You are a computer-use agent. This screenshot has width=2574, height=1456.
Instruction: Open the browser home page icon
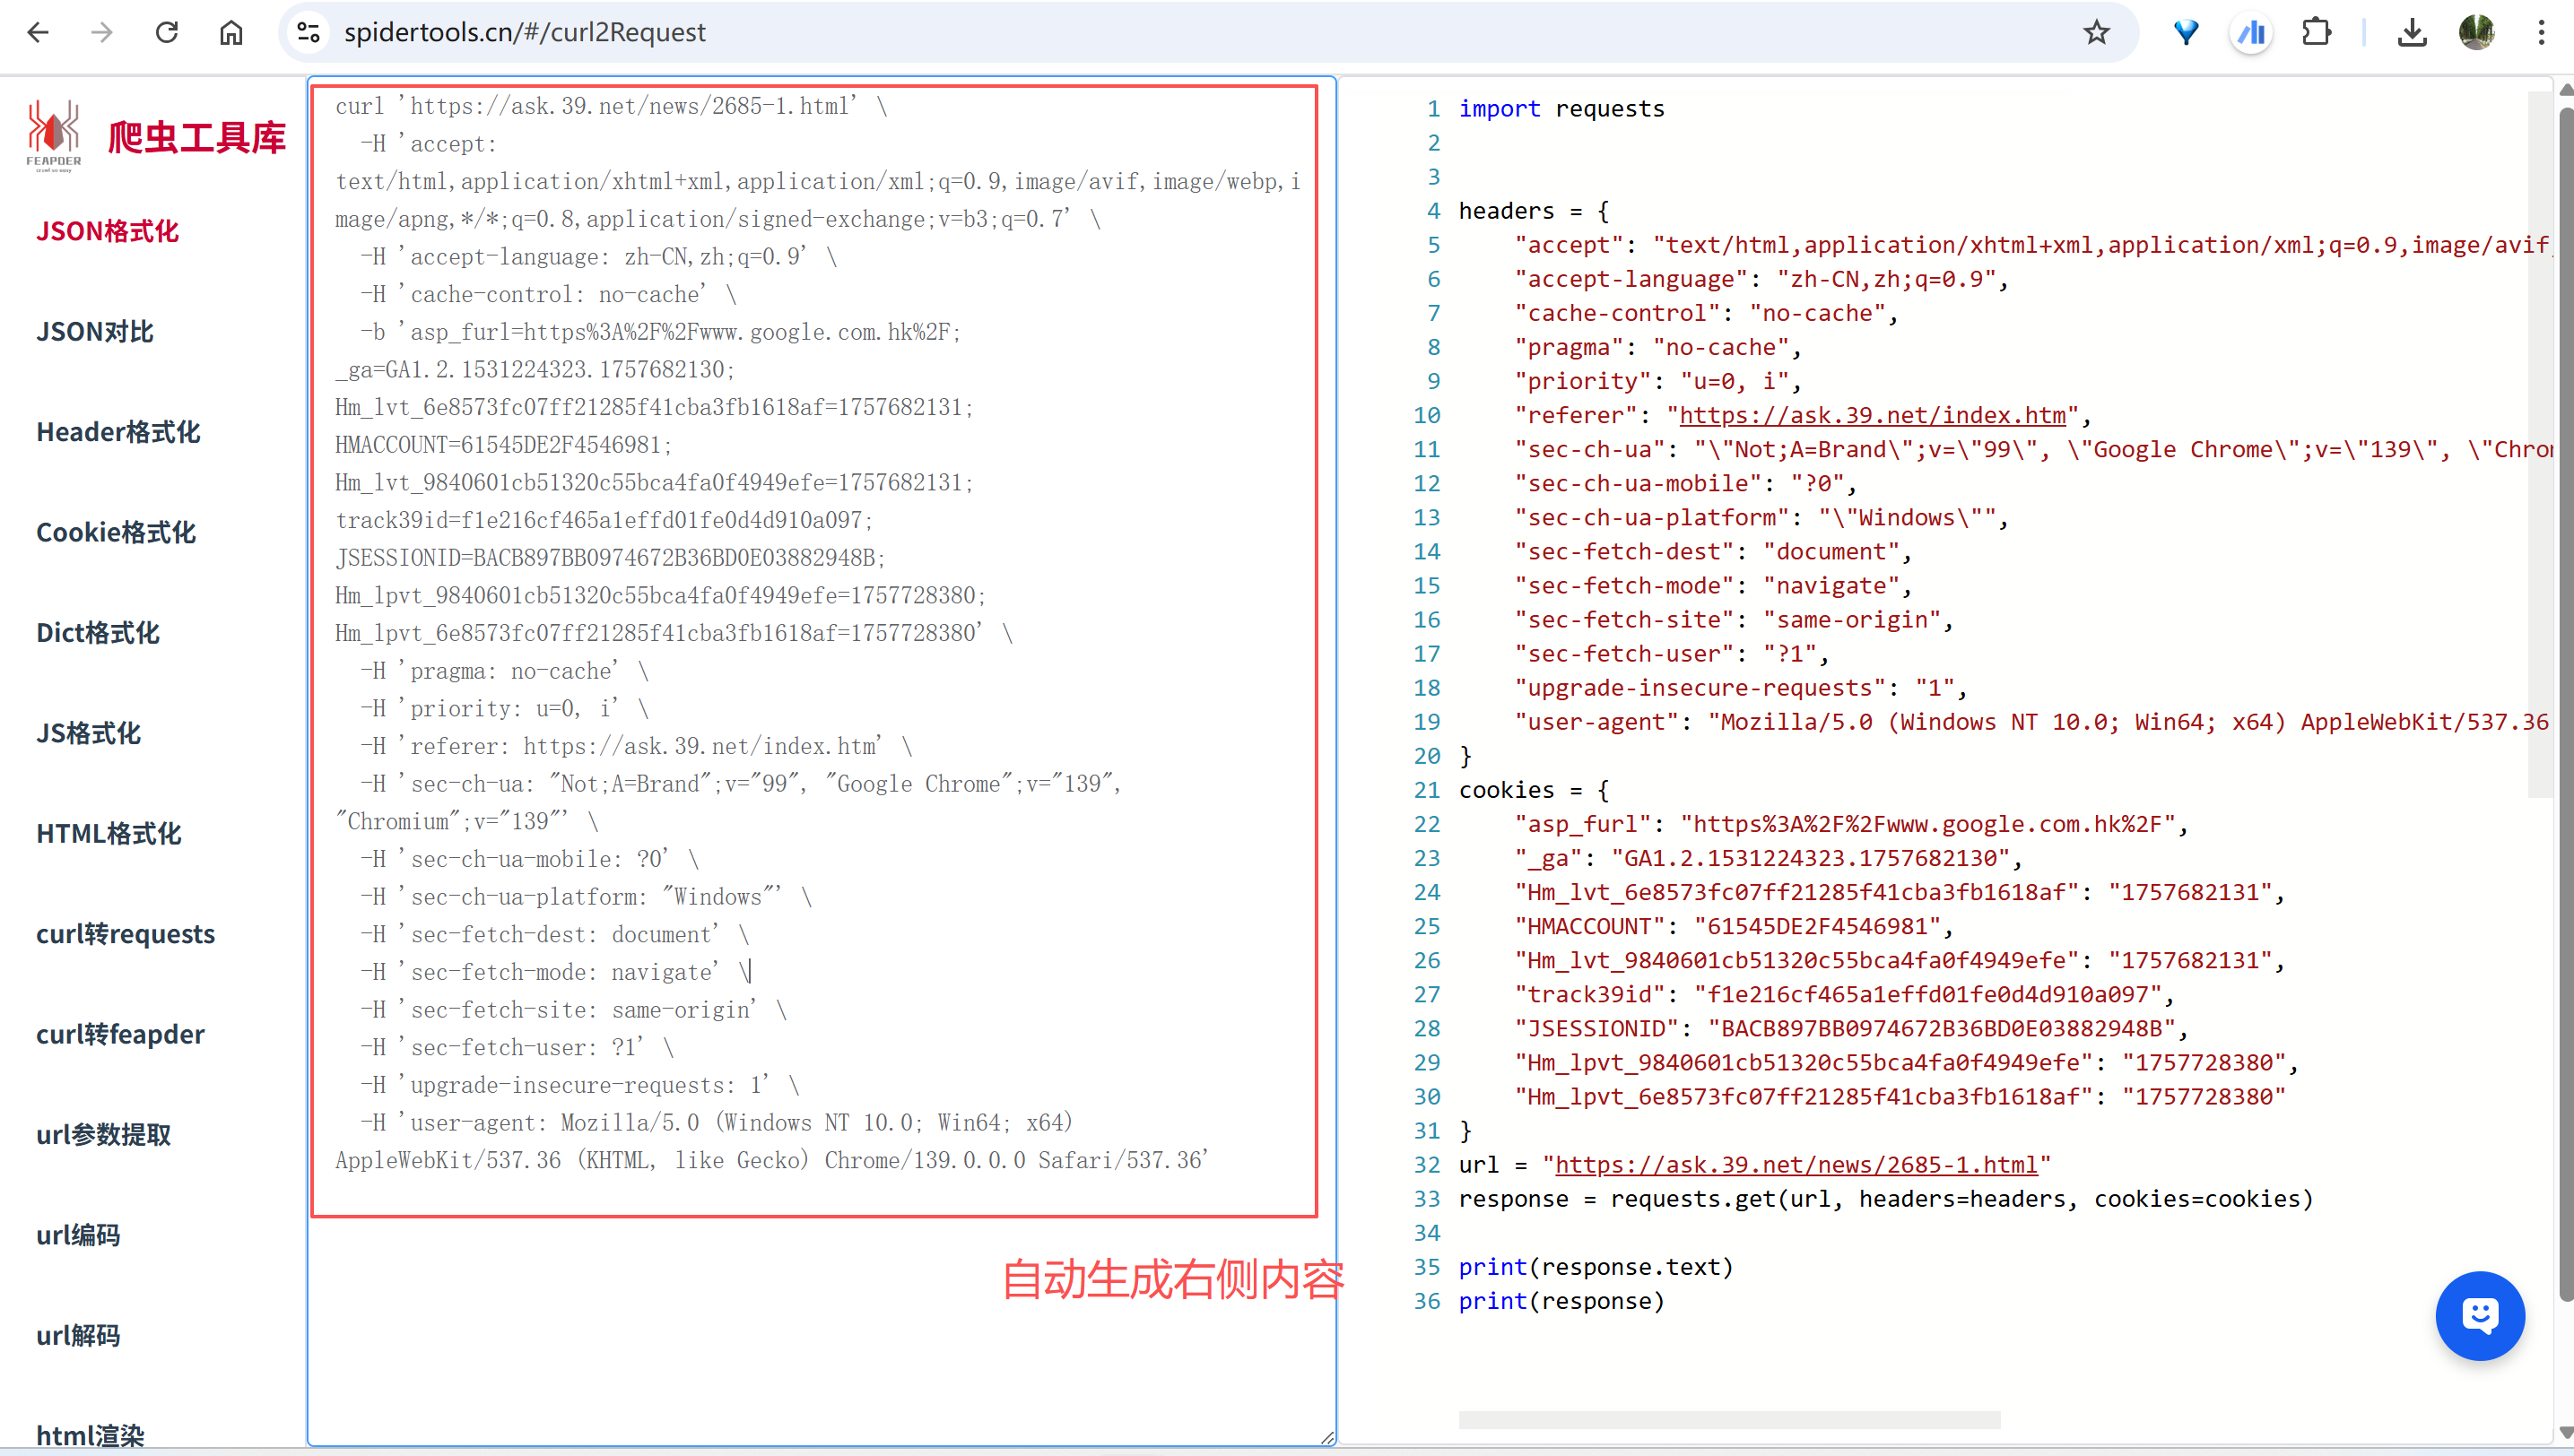231,32
